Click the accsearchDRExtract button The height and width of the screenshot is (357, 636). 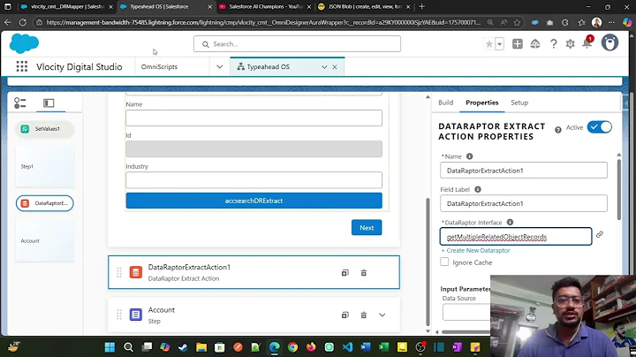pyautogui.click(x=254, y=201)
